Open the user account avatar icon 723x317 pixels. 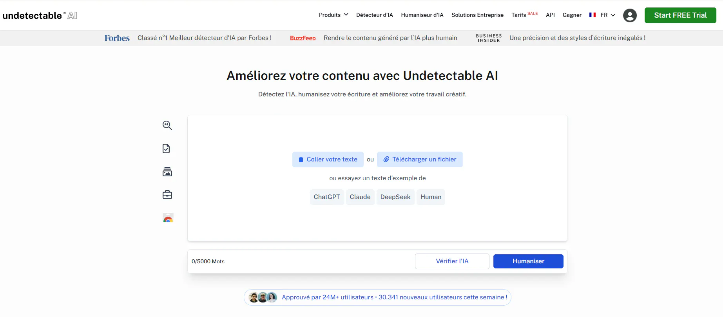[630, 15]
